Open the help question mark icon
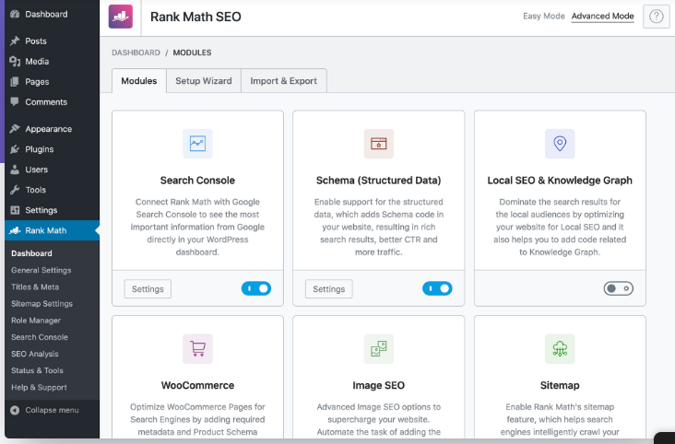This screenshot has width=675, height=444. point(656,17)
